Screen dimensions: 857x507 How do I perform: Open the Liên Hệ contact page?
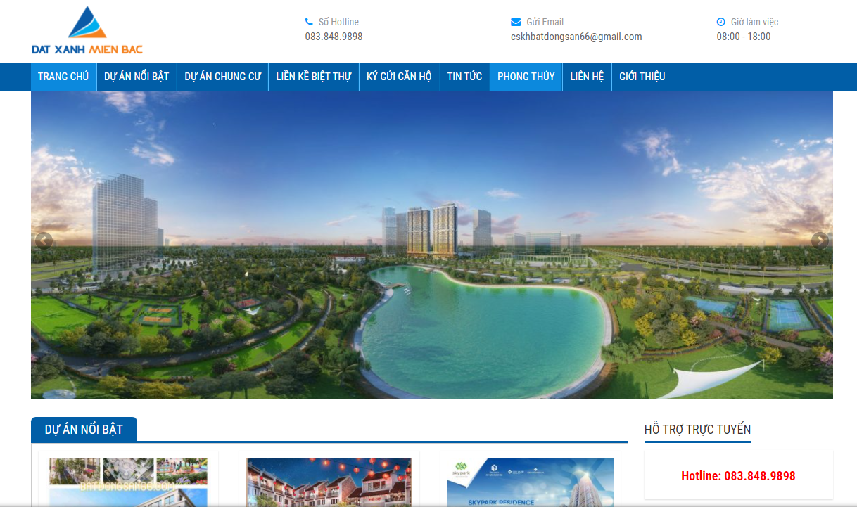click(x=587, y=77)
